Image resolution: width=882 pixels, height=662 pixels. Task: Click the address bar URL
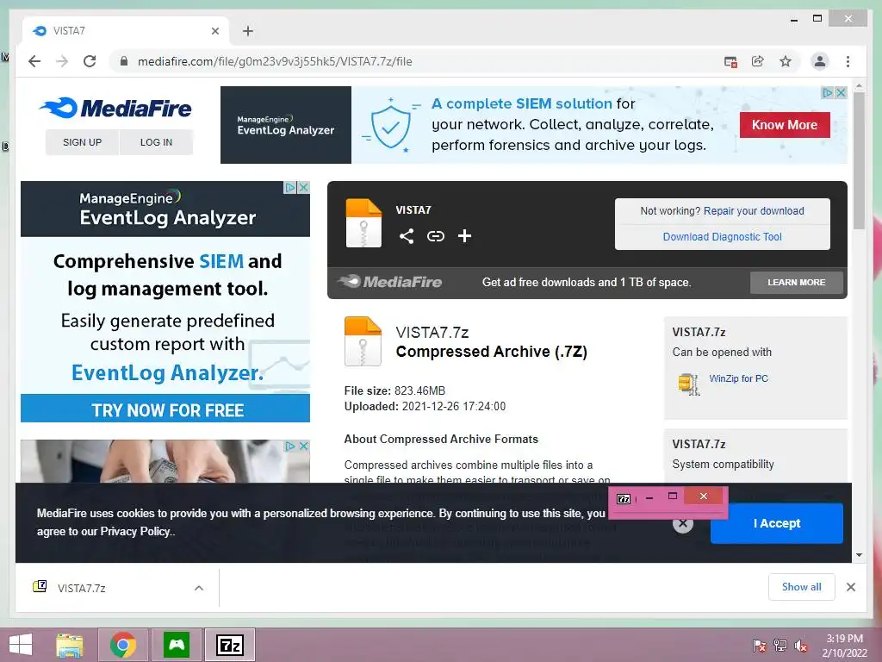[275, 61]
